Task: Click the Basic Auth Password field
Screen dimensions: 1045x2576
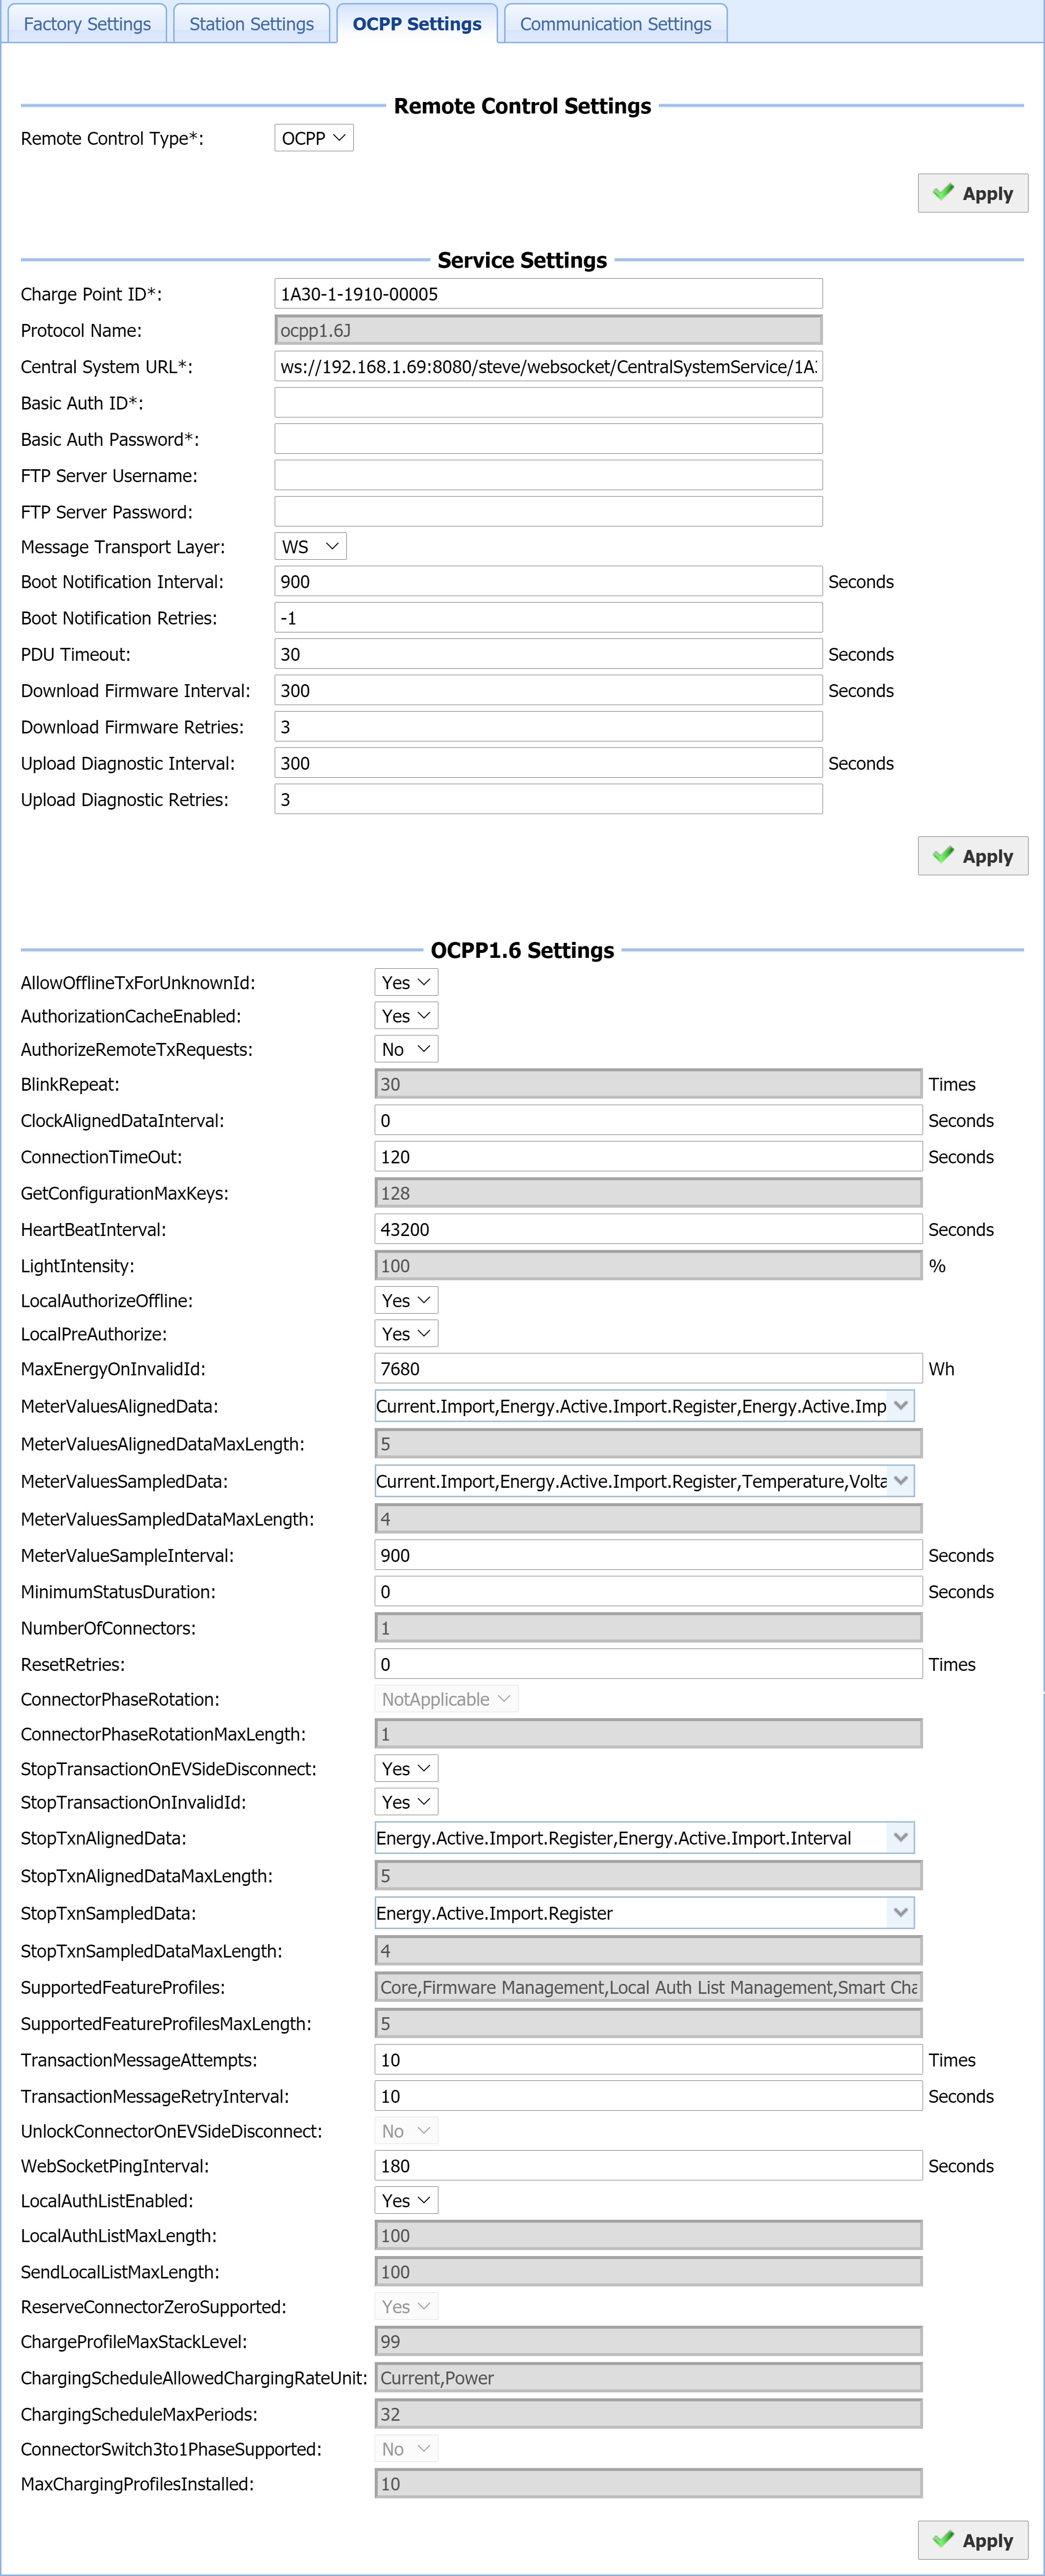Action: pyautogui.click(x=548, y=439)
